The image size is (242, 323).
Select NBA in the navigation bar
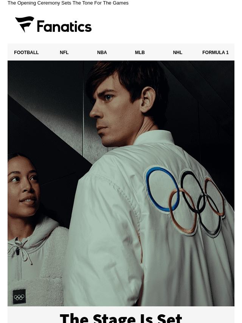tap(102, 53)
